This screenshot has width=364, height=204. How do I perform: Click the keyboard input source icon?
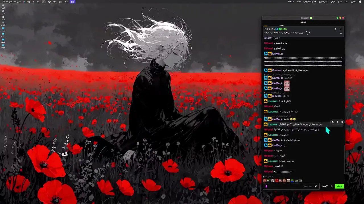pyautogui.click(x=44, y=2)
